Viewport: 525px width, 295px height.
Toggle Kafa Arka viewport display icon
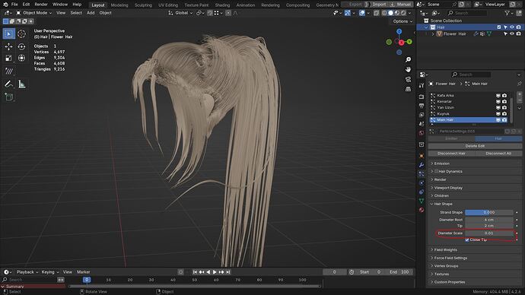tap(498, 95)
